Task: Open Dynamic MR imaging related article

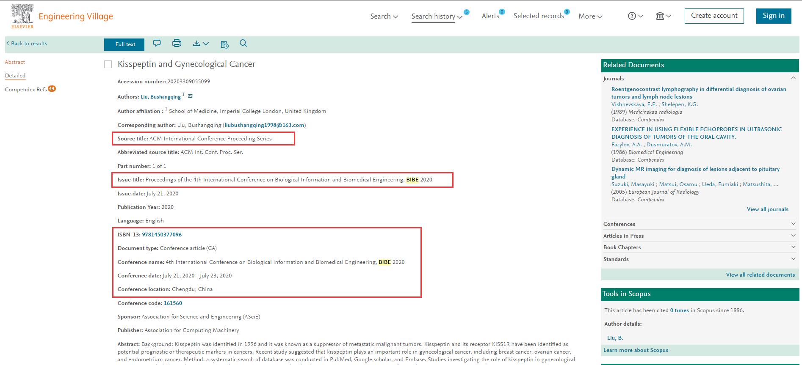Action: point(695,173)
